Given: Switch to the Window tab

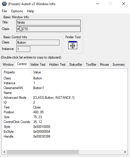Looking at the screenshot, I should point(8,65).
